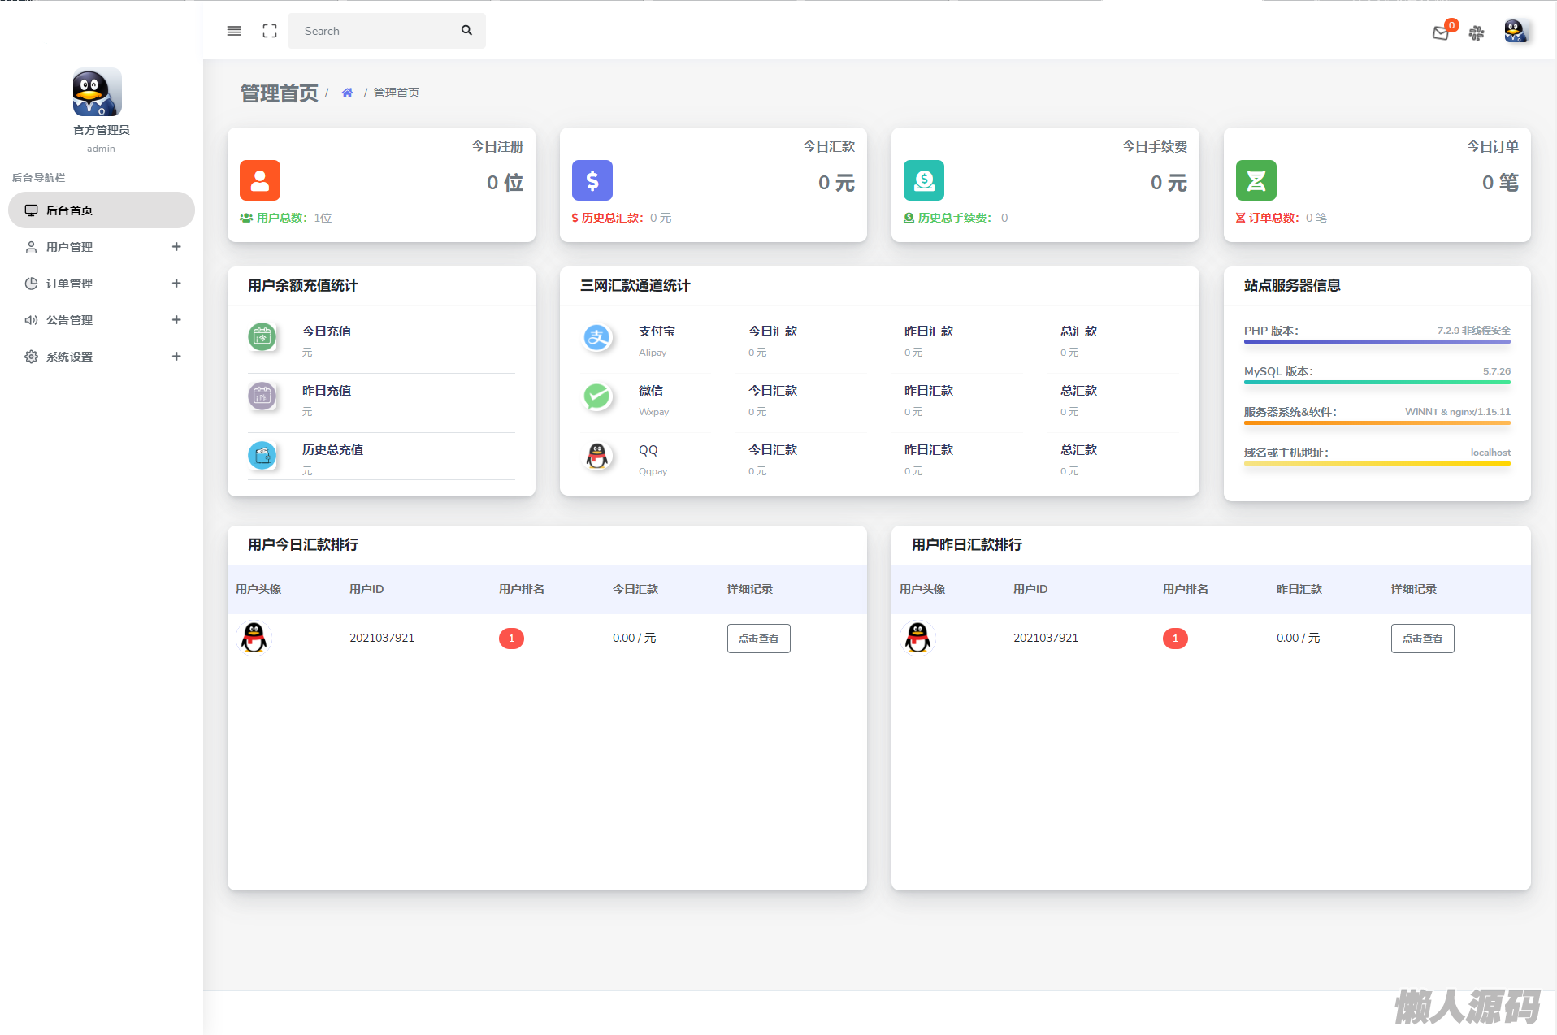The height and width of the screenshot is (1035, 1557).
Task: Click the blue dollar remittance icon
Action: pyautogui.click(x=592, y=180)
